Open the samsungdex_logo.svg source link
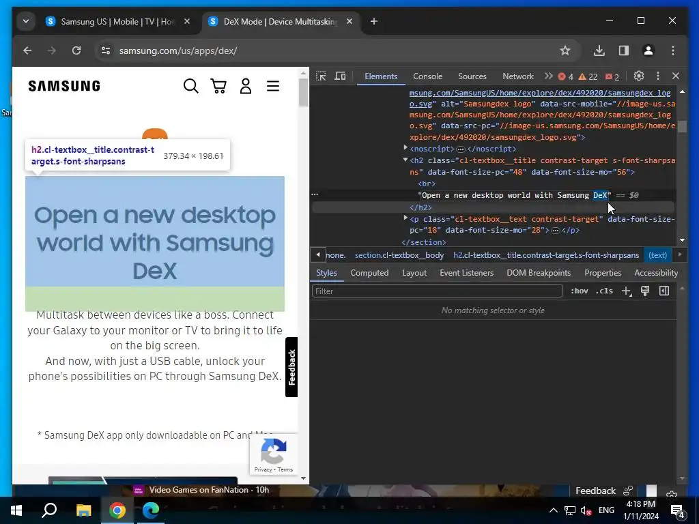The width and height of the screenshot is (699, 524). 540,98
